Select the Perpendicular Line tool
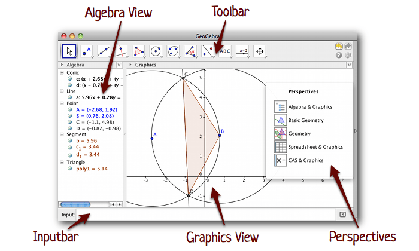 (121, 51)
